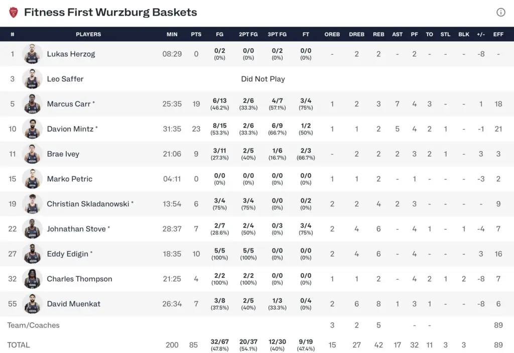Click David Muenkat's player photo
Image resolution: width=514 pixels, height=353 pixels.
point(32,304)
